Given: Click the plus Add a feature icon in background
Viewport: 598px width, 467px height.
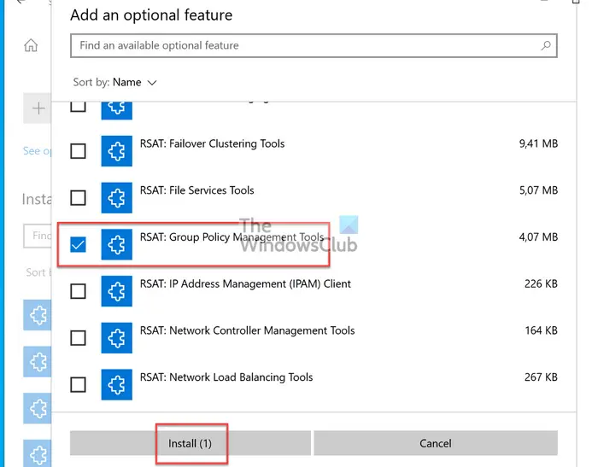Looking at the screenshot, I should pyautogui.click(x=38, y=108).
